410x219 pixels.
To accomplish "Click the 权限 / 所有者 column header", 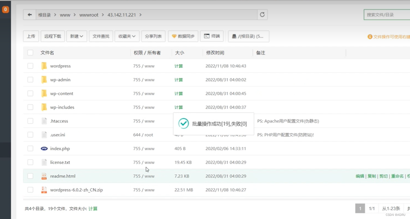I will click(147, 53).
